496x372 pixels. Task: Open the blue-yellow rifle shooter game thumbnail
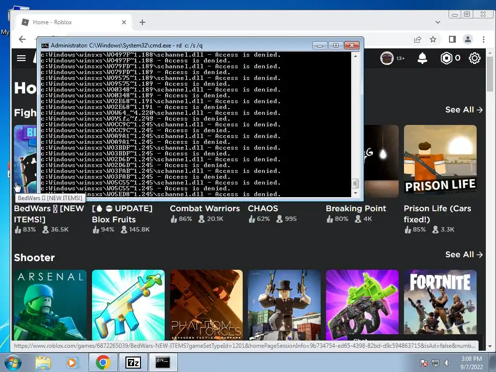128,305
